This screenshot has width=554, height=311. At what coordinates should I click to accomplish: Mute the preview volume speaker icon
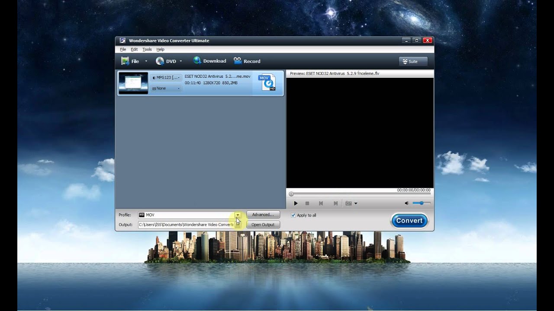[407, 203]
